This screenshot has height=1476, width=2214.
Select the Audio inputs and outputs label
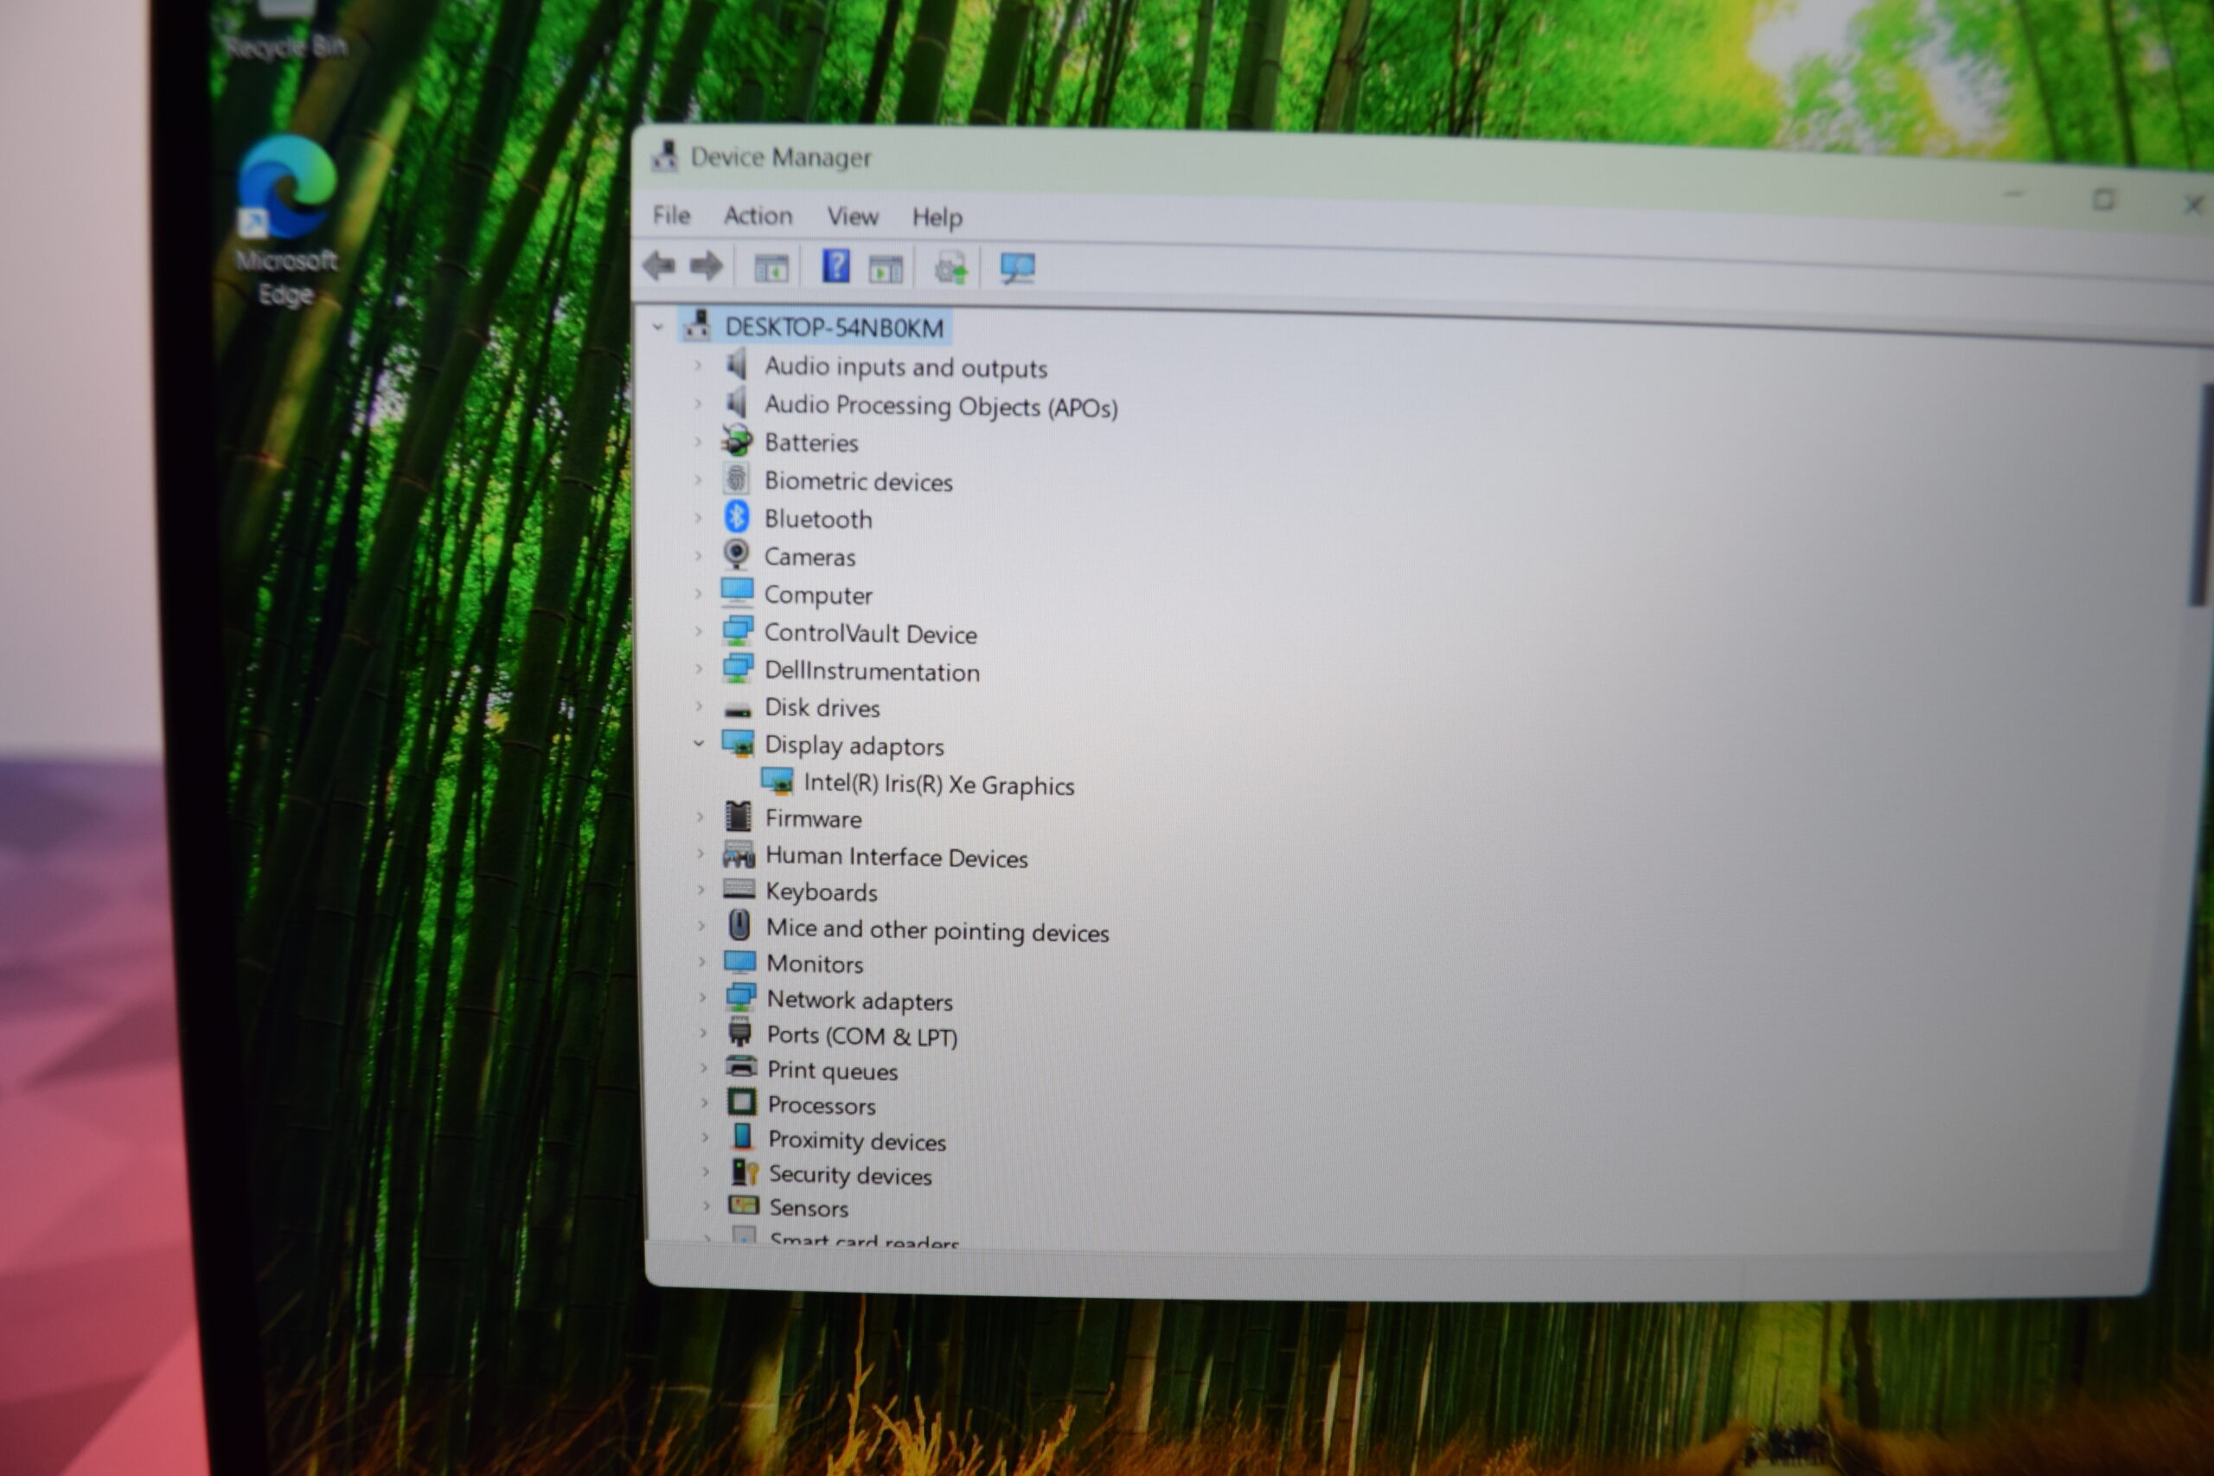pyautogui.click(x=905, y=367)
